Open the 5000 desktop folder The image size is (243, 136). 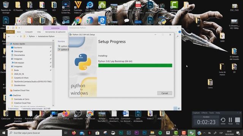coord(222,37)
